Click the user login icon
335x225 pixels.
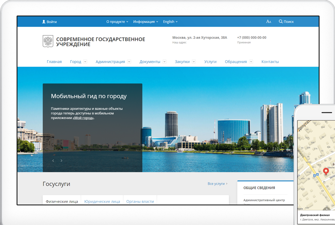(x=44, y=22)
